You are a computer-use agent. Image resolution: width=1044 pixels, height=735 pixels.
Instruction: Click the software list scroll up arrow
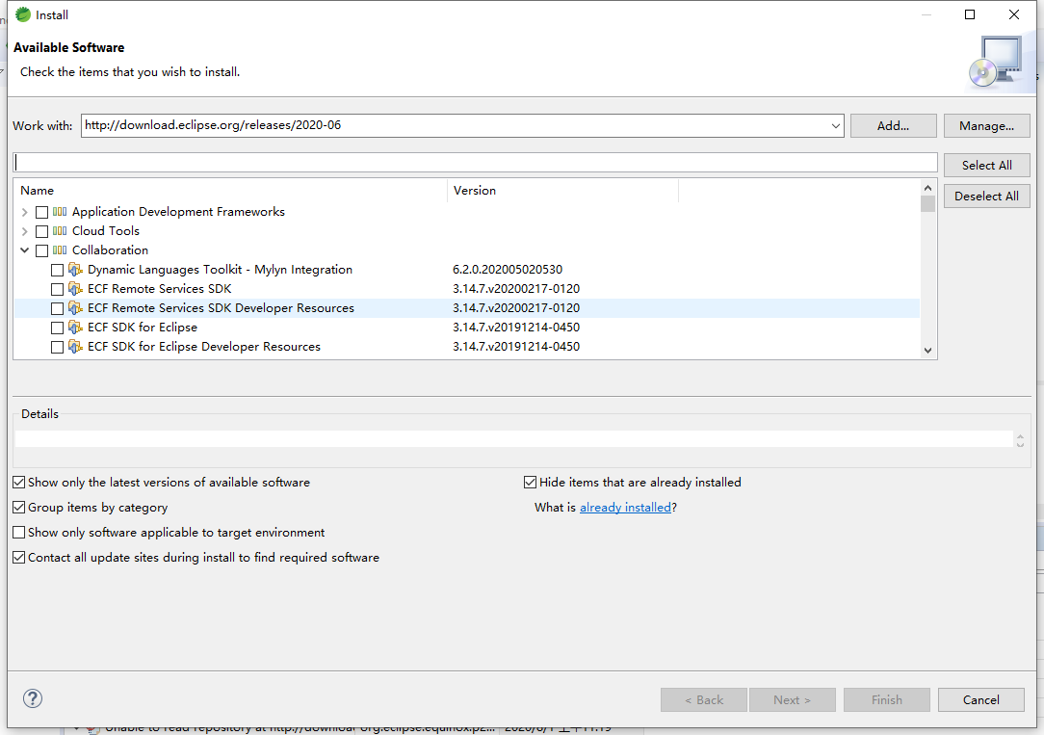pos(927,188)
